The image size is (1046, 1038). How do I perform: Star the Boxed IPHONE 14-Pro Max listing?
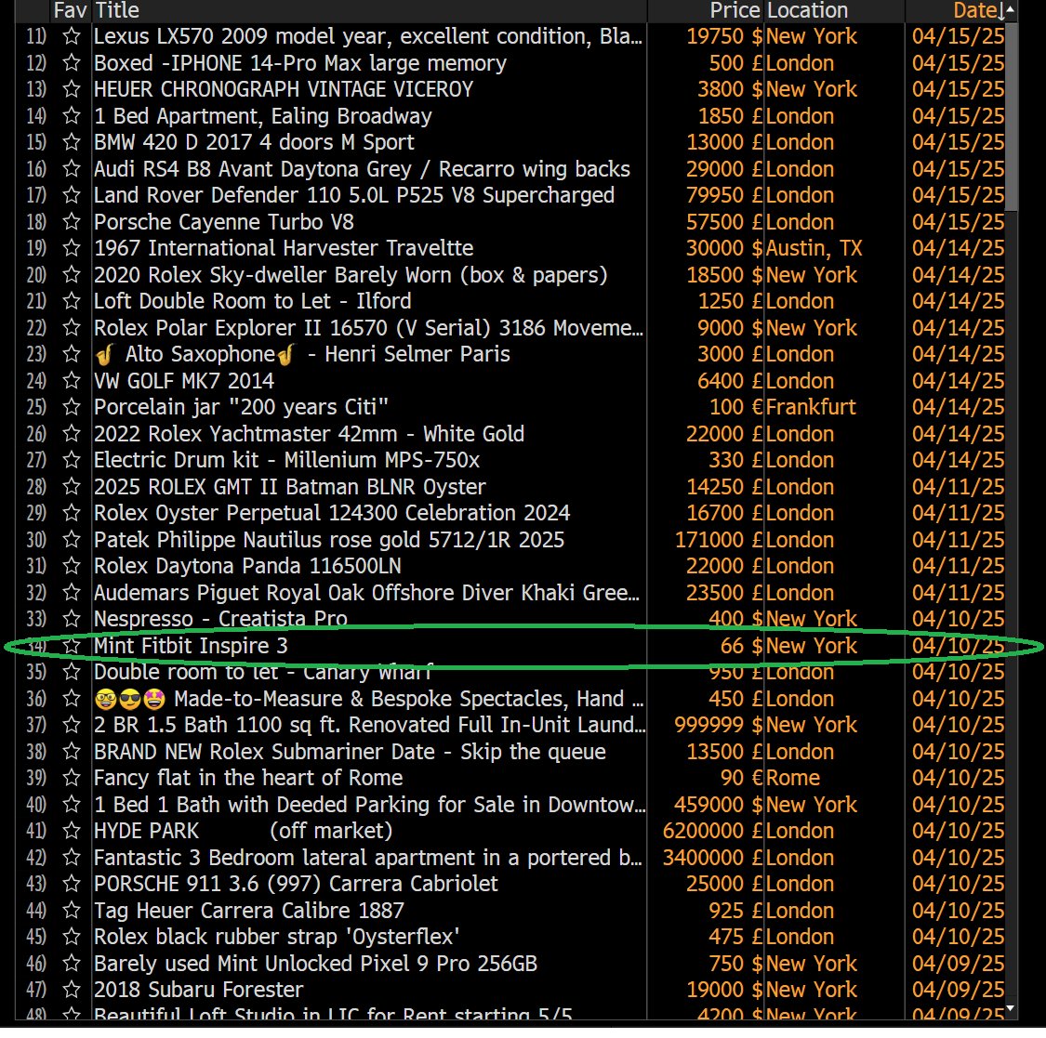[x=72, y=63]
